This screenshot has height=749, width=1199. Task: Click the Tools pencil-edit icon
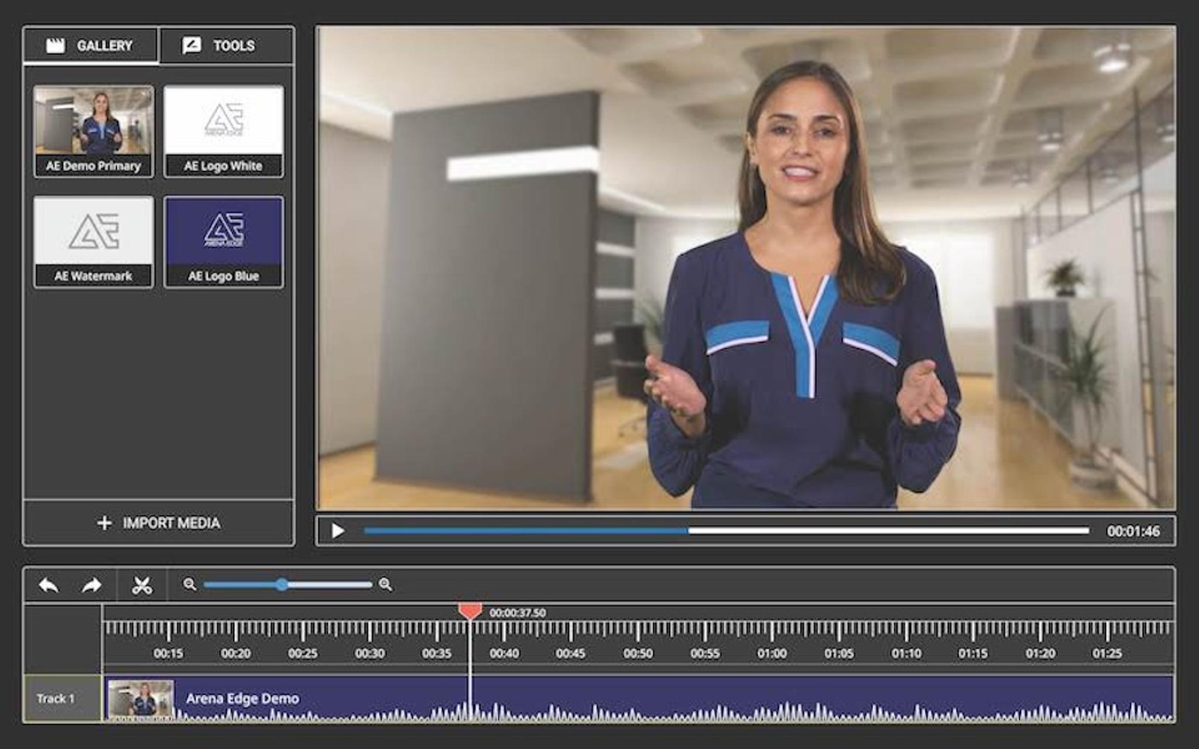pyautogui.click(x=191, y=46)
